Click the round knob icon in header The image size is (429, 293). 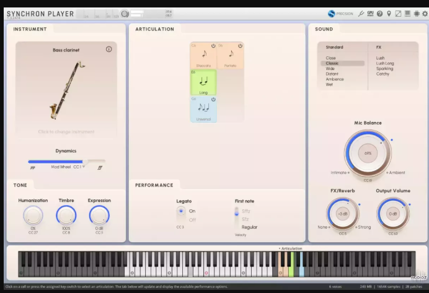(125, 14)
